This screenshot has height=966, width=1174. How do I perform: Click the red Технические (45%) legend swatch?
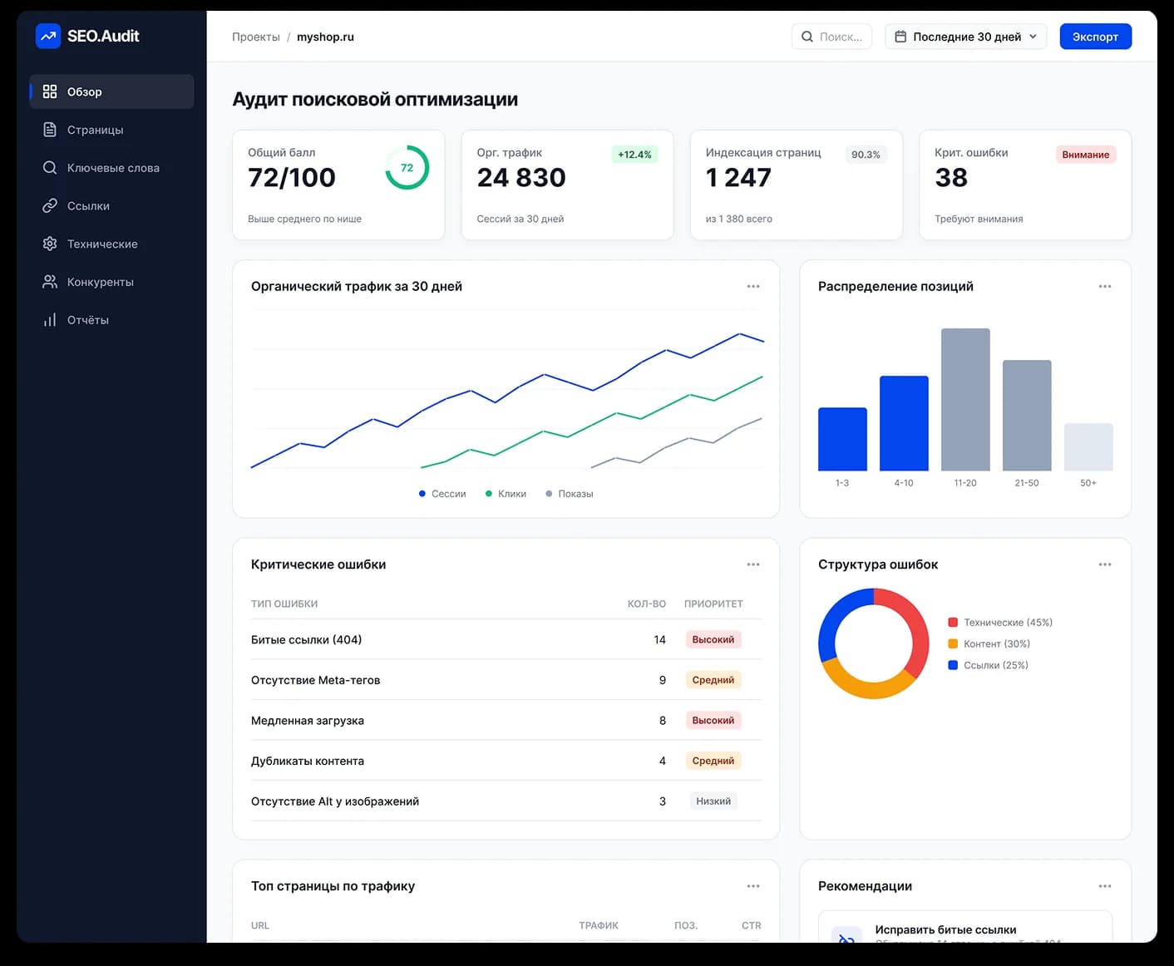coord(953,623)
